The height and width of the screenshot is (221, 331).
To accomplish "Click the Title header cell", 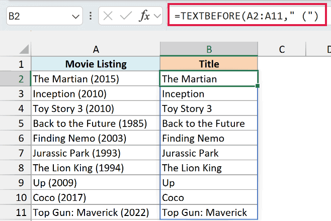I will coord(209,64).
